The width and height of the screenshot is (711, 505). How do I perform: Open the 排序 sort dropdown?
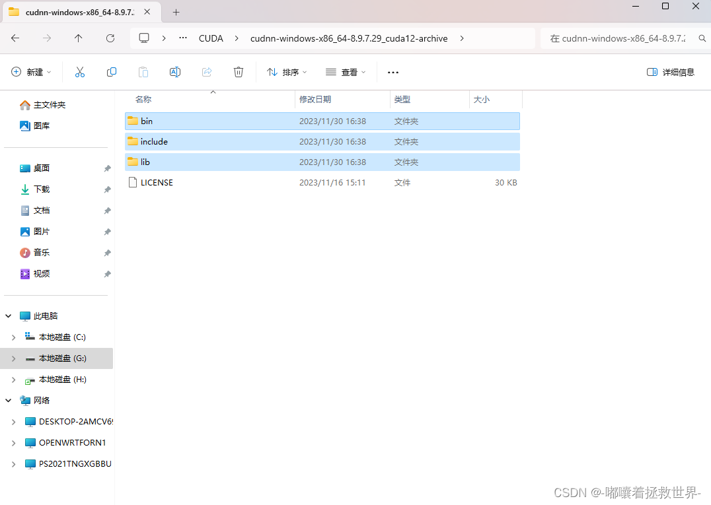(285, 72)
